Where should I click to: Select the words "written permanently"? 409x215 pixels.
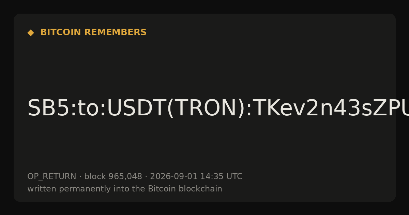click(x=65, y=189)
